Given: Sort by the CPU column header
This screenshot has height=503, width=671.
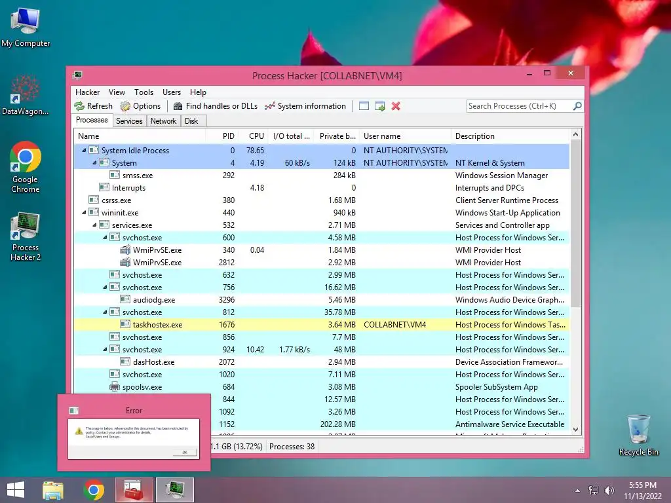Looking at the screenshot, I should (253, 136).
